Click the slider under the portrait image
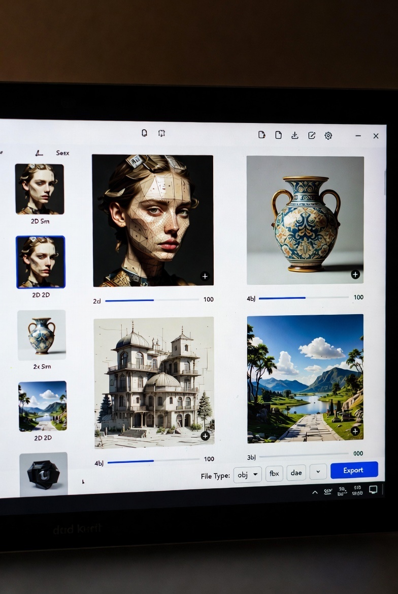Image resolution: width=398 pixels, height=594 pixels. [152, 300]
